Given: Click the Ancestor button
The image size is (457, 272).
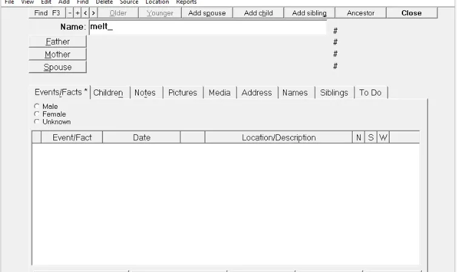Looking at the screenshot, I should click(x=361, y=13).
